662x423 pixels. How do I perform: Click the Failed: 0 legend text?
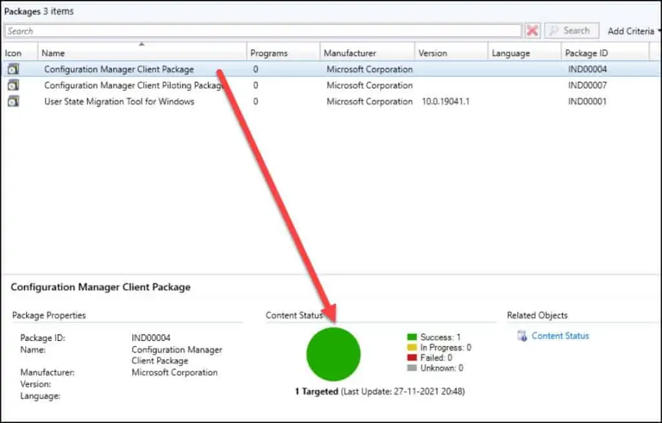pos(436,358)
